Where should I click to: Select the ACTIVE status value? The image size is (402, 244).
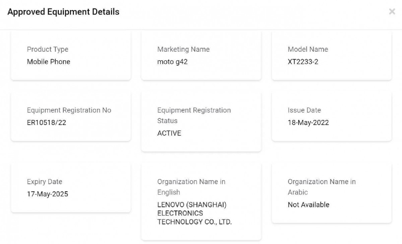[x=169, y=133]
